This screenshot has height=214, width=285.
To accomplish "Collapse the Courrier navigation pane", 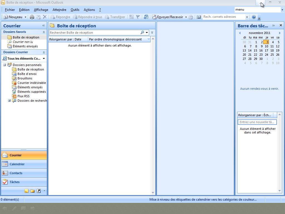I will (43, 25).
